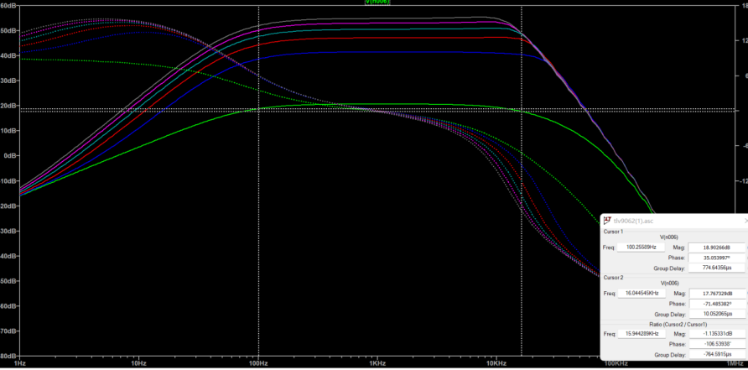748x370 pixels.
Task: Click Ratio Phase field -106.53938°
Action: pos(716,344)
